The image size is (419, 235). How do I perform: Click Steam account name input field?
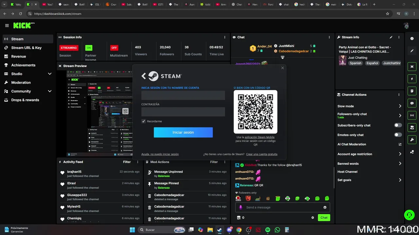coord(183,95)
